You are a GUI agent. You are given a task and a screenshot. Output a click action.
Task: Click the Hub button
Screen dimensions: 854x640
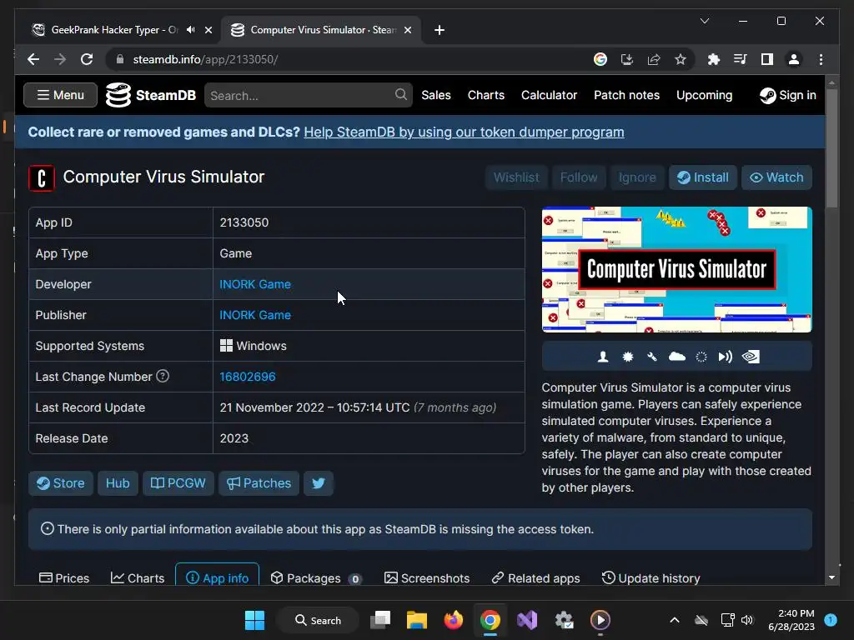(x=118, y=483)
